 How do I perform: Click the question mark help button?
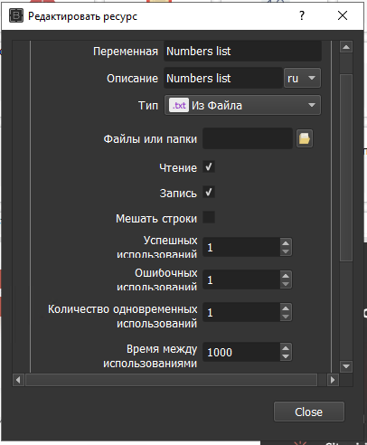click(x=302, y=15)
